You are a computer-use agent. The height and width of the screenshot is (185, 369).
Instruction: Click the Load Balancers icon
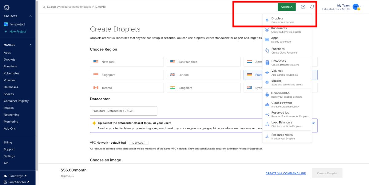tap(267, 124)
